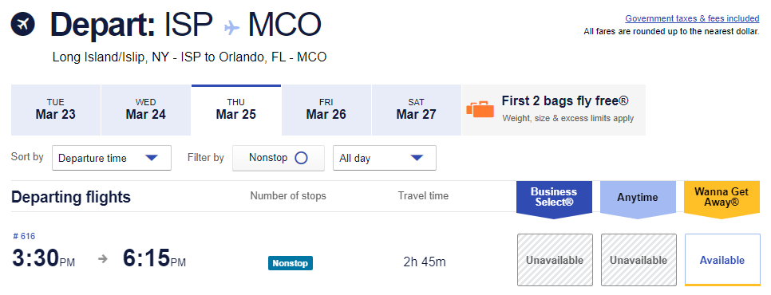
Task: Open flight number # 616 details
Action: (x=24, y=237)
